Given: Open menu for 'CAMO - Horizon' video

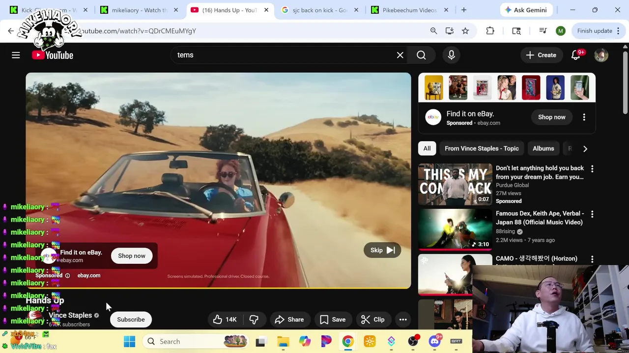Looking at the screenshot, I should 592,259.
